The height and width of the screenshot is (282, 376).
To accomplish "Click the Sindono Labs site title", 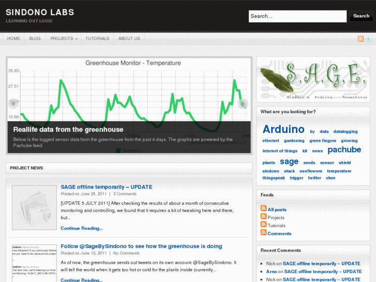I will tap(40, 12).
